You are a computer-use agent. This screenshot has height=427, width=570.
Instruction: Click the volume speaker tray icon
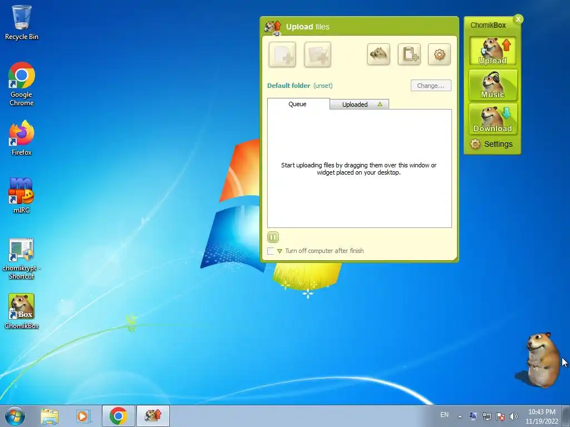click(513, 416)
